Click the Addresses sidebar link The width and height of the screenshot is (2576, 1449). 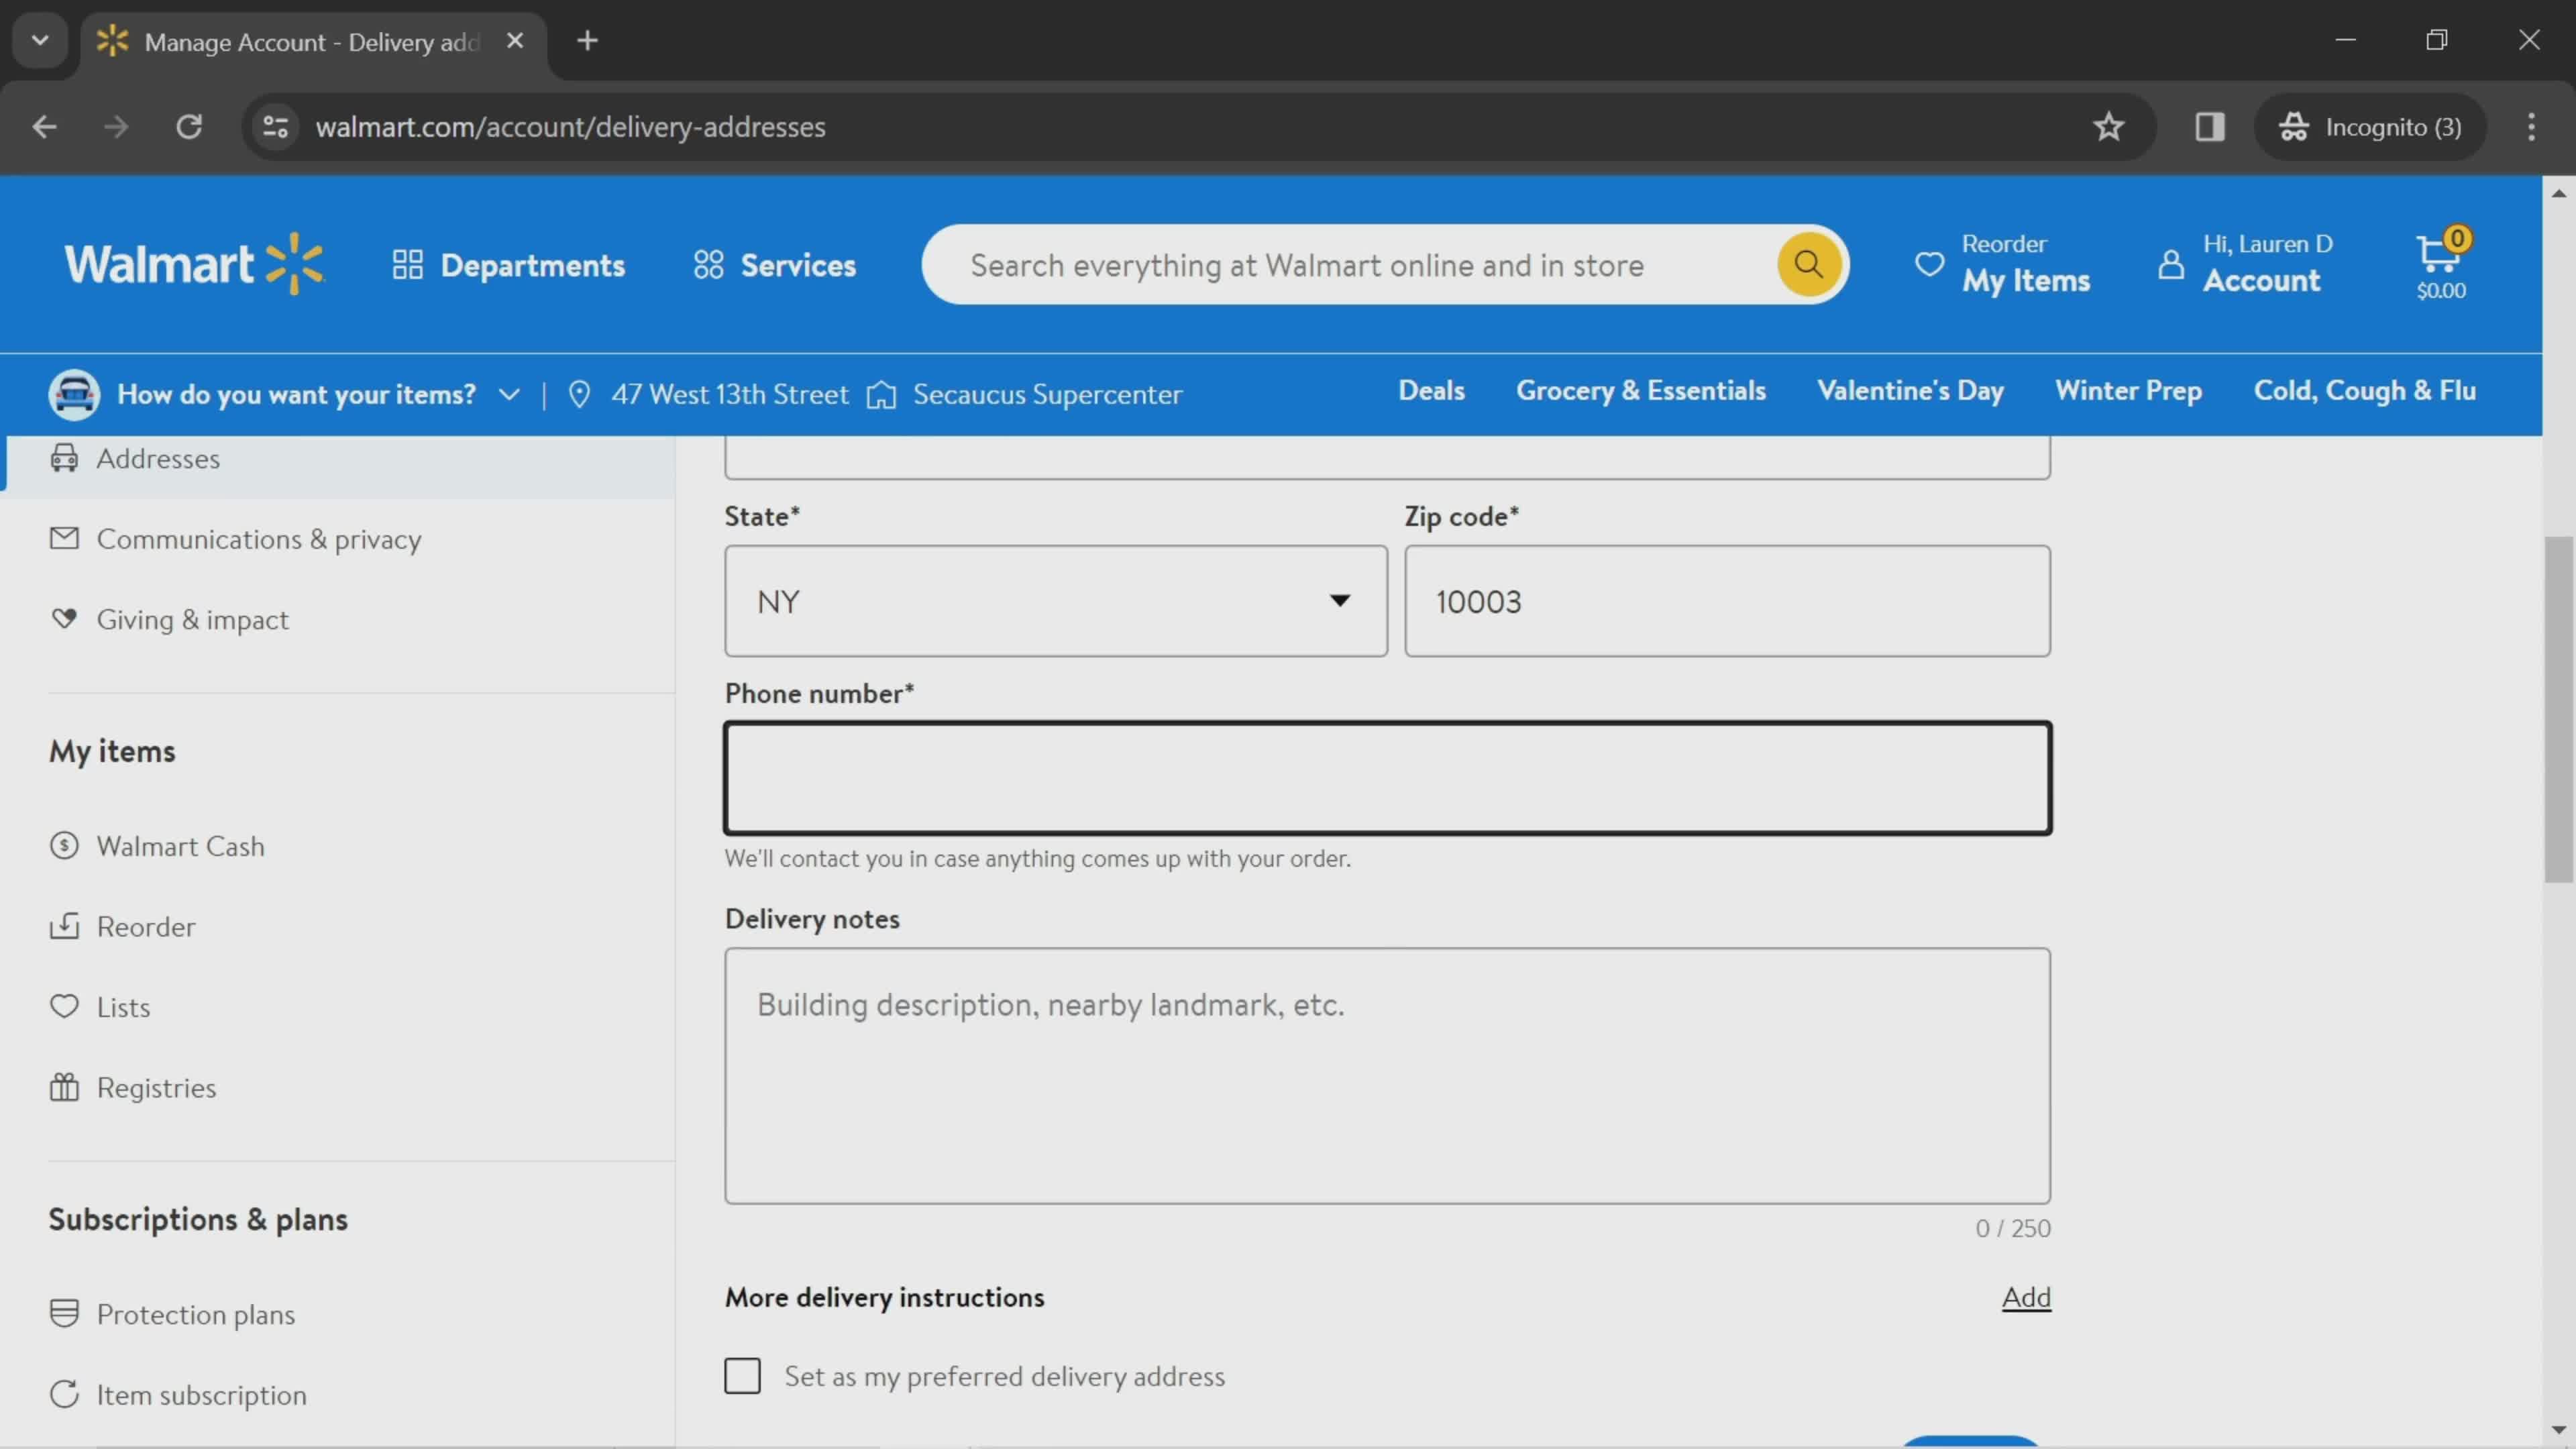pos(158,458)
